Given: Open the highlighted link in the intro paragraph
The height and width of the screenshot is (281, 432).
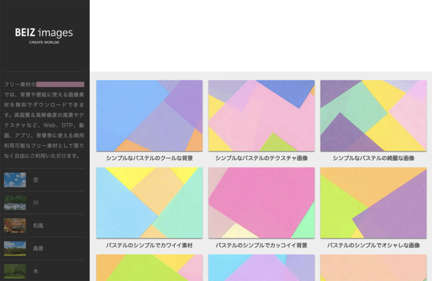Looking at the screenshot, I should tap(60, 84).
